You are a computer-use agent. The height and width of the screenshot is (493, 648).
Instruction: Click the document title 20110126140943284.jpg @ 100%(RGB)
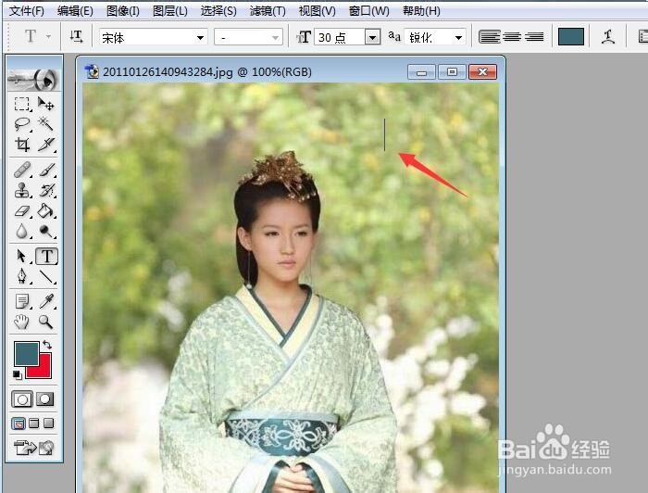(x=207, y=72)
